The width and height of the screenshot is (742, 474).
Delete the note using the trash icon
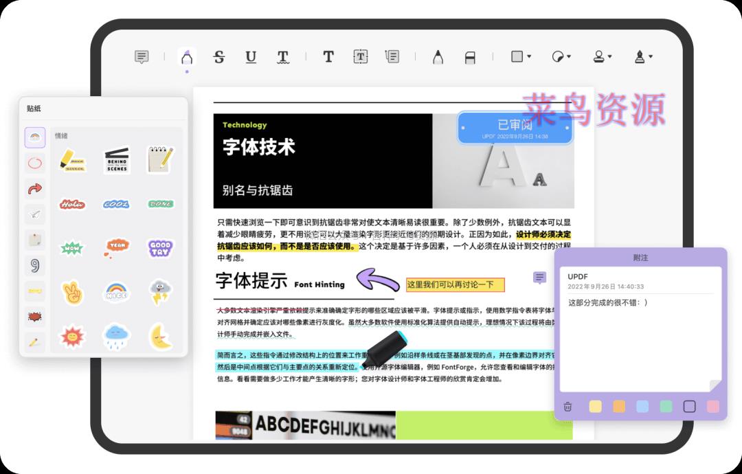click(567, 406)
